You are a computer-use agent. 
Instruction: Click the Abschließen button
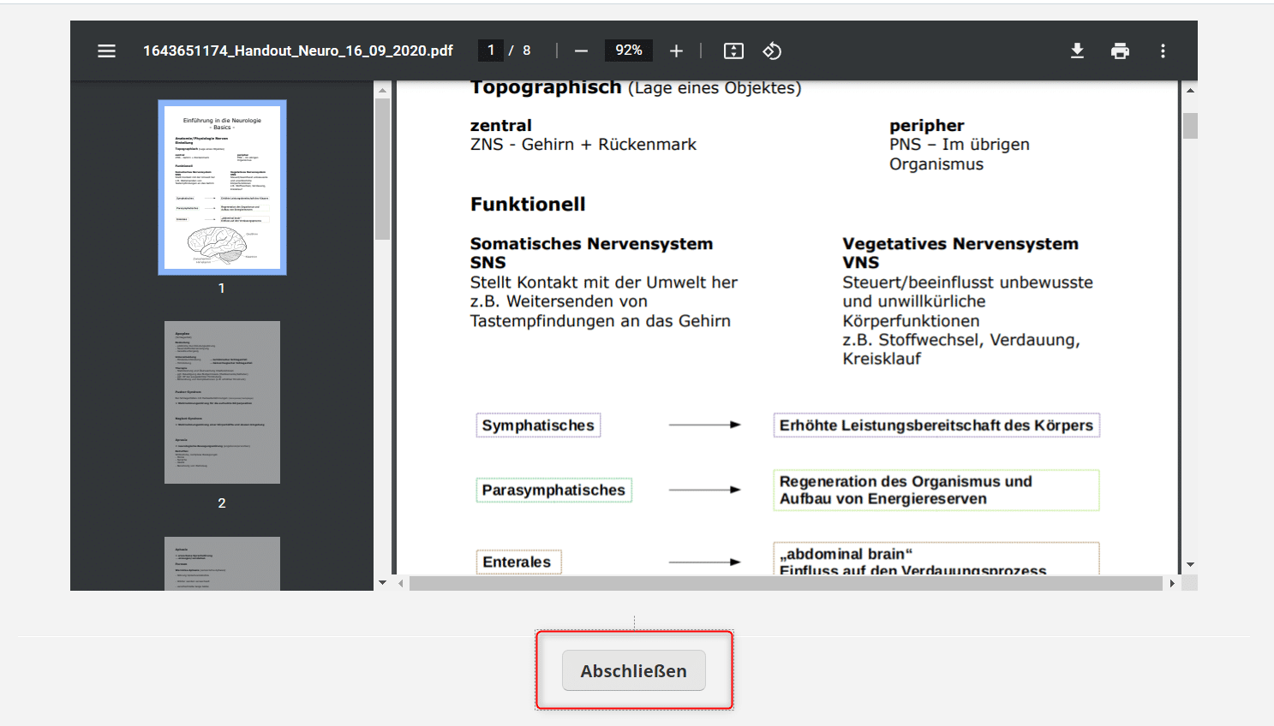coord(634,670)
